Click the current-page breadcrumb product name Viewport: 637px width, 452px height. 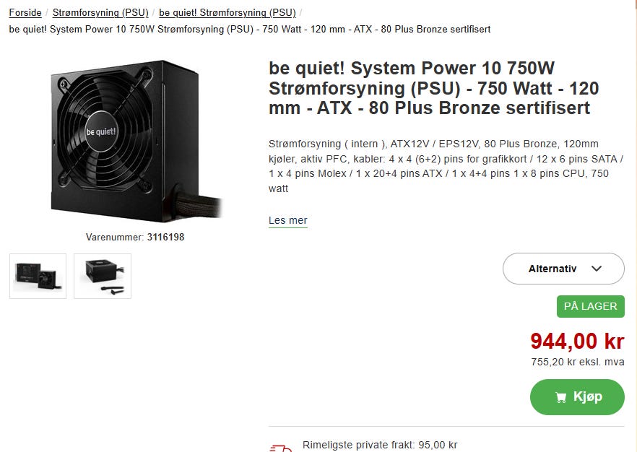[x=250, y=29]
